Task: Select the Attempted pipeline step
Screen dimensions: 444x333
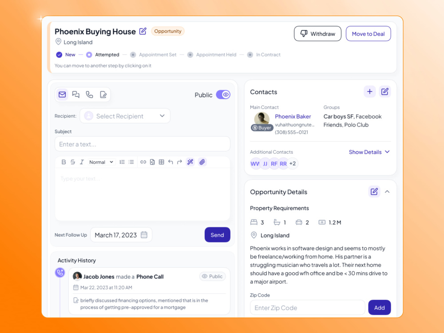Action: tap(103, 55)
